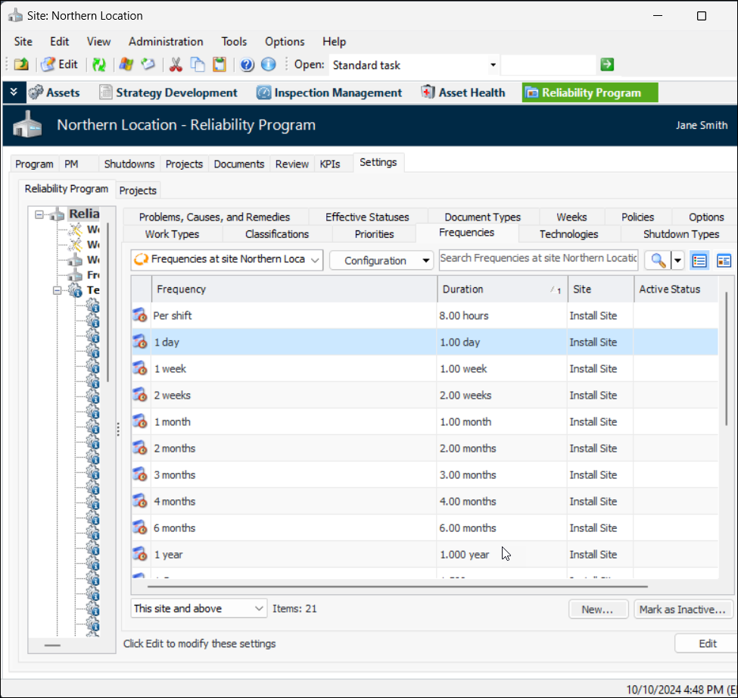Screen dimensions: 738x698
Task: Click the search magnifying glass icon
Action: point(658,261)
